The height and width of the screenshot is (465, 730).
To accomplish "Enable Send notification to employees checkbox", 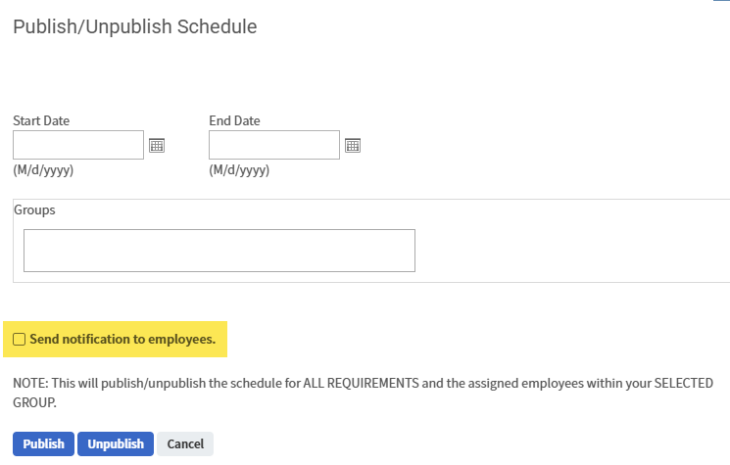I will pyautogui.click(x=20, y=340).
